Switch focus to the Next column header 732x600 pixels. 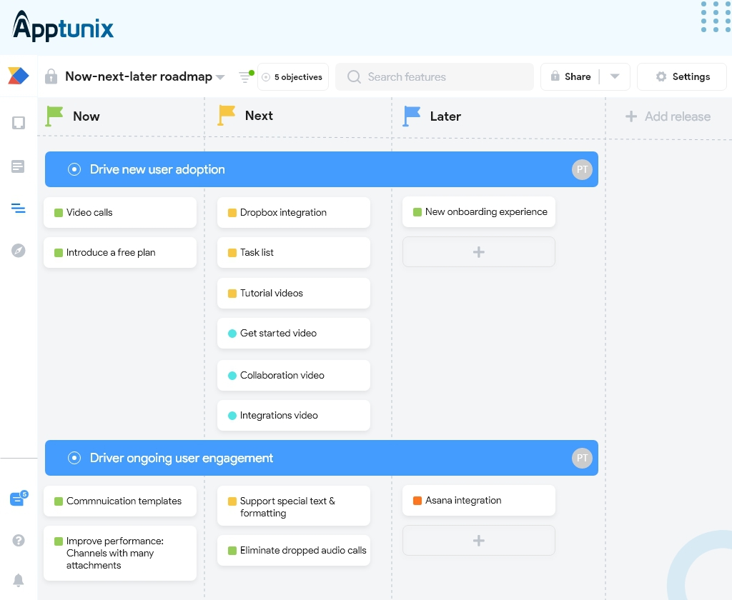coord(259,116)
